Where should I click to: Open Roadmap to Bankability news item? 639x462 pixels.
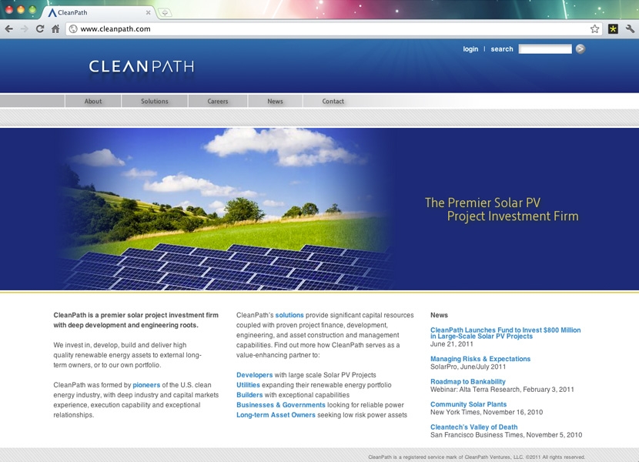(468, 382)
